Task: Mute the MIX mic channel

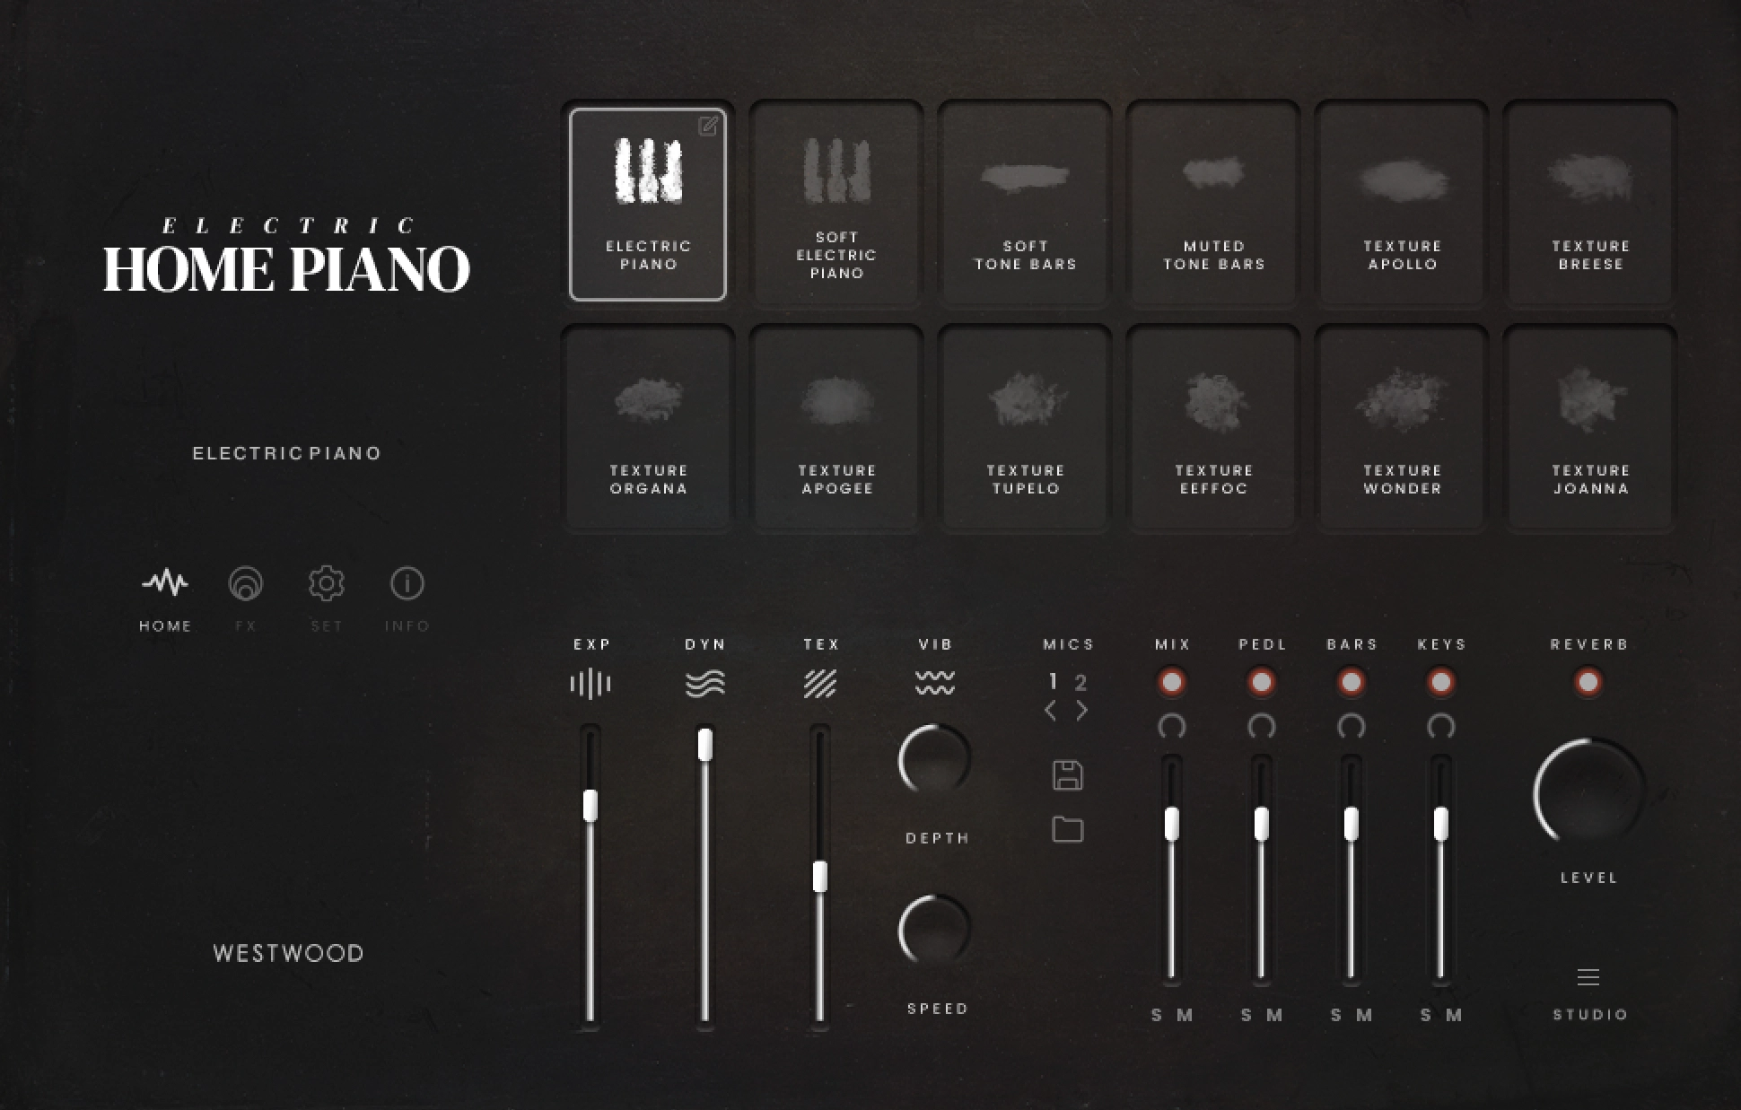Action: [1185, 1015]
